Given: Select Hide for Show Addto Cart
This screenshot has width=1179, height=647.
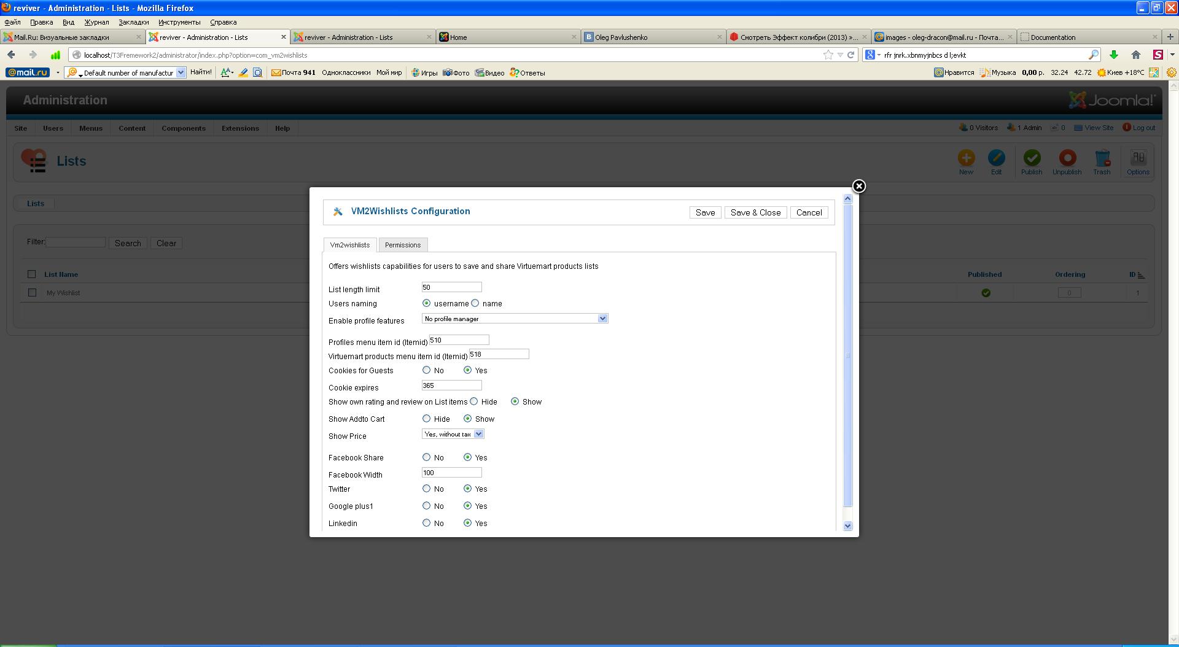Looking at the screenshot, I should [427, 419].
